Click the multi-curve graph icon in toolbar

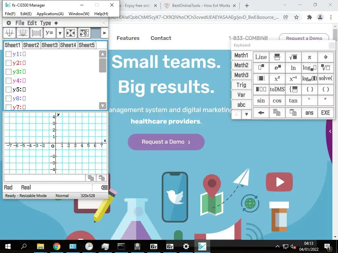23,33
